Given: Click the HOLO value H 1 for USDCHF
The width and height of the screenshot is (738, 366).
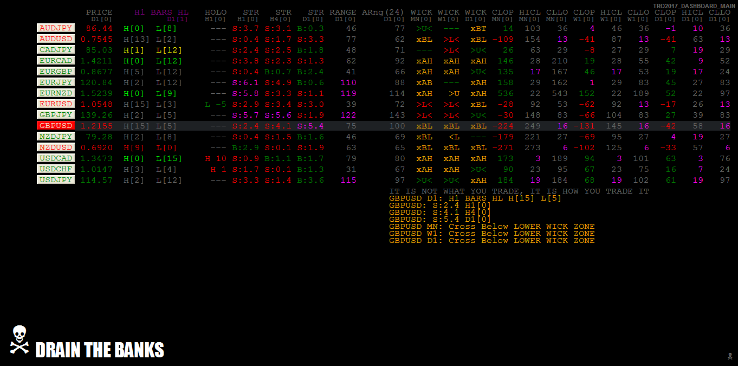Looking at the screenshot, I should point(218,169).
